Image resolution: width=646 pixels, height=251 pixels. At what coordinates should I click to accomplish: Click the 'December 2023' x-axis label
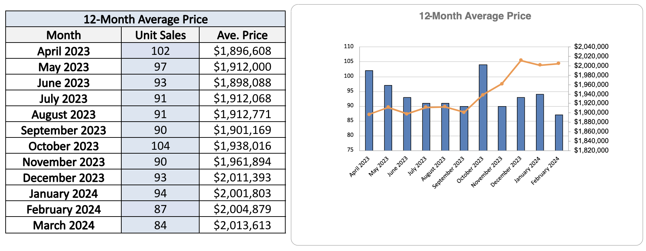pyautogui.click(x=506, y=172)
